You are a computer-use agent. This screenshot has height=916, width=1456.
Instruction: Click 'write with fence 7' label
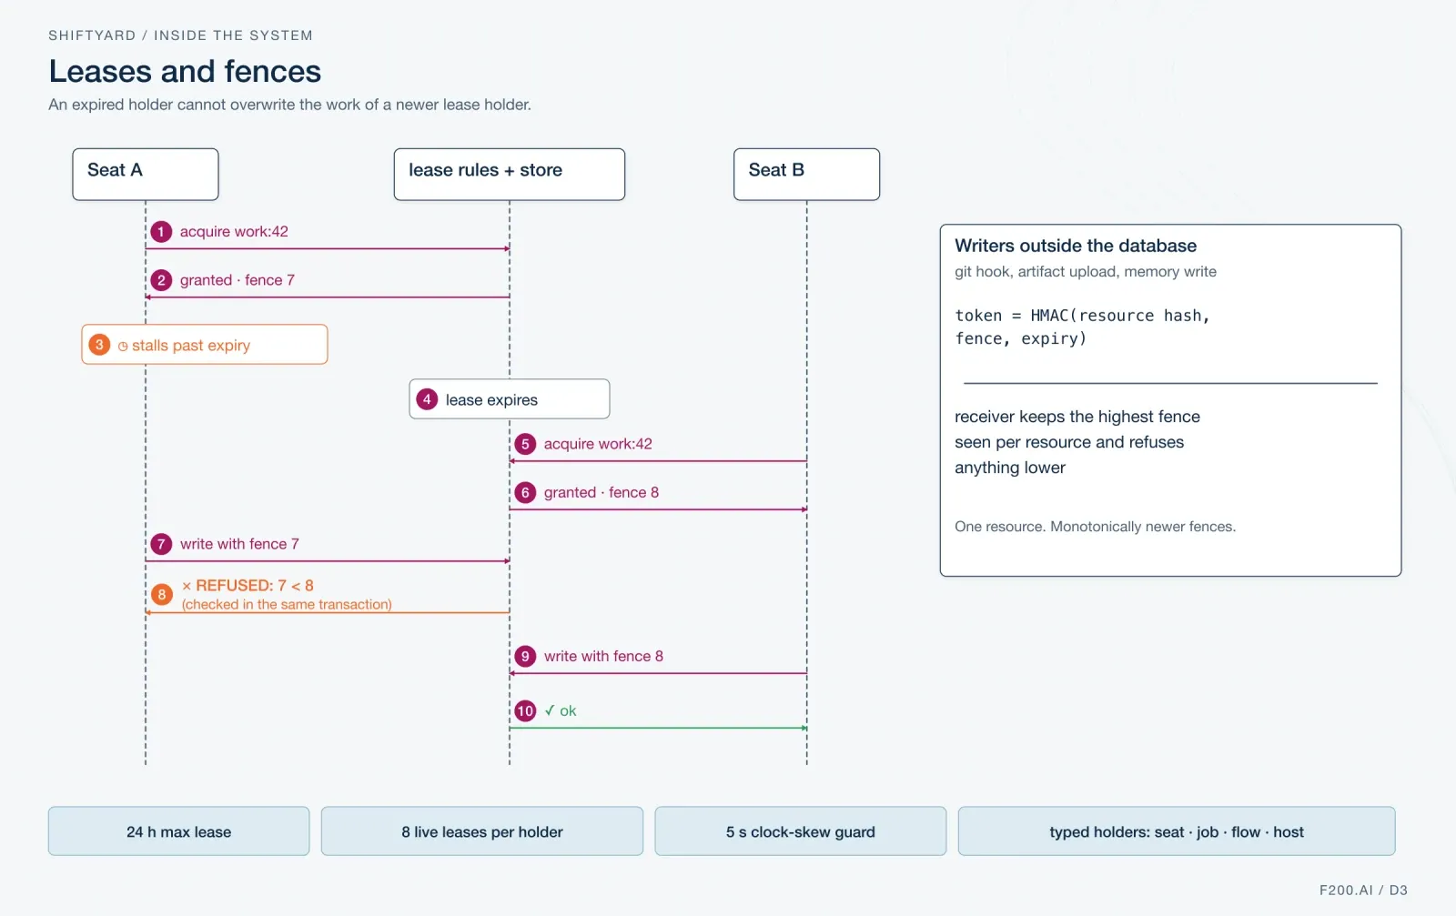coord(239,544)
